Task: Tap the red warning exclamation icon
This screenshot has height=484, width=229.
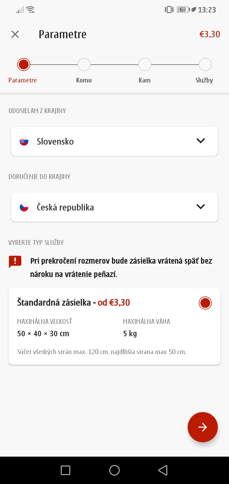Action: point(15,262)
